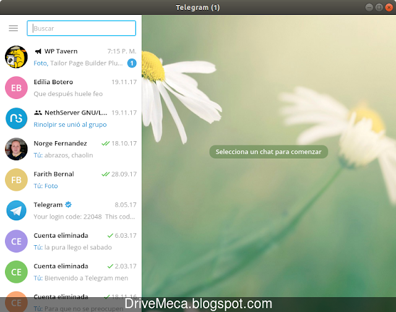Open NethServer group logo avatar

click(17, 118)
